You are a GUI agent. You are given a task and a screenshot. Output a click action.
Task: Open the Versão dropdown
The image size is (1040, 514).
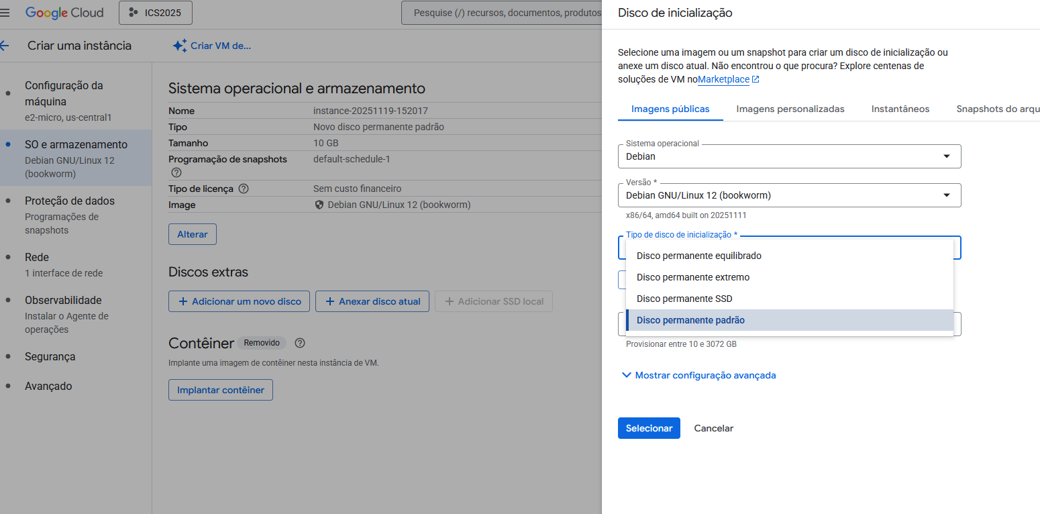789,195
